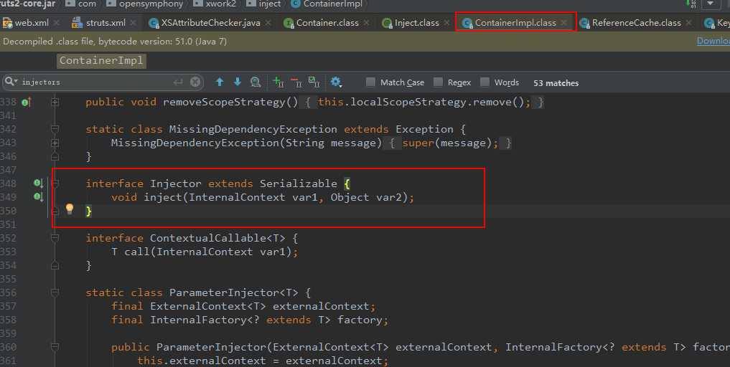Click ContextualCallable<T> interface name
The image size is (730, 367).
tap(217, 238)
